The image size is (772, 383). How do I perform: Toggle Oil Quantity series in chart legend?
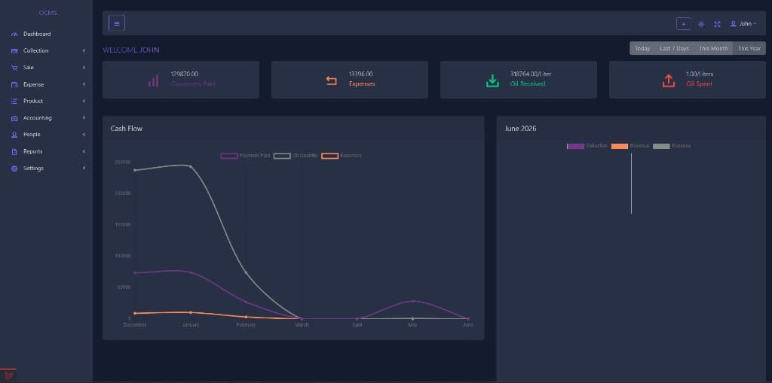point(296,156)
